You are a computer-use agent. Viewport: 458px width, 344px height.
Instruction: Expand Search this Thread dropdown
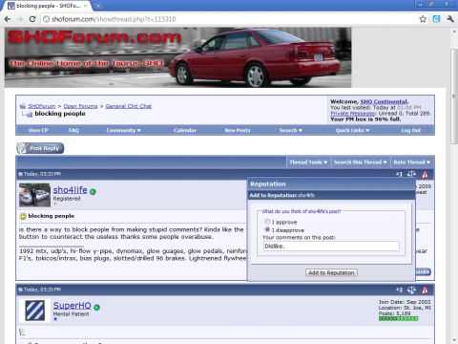click(x=360, y=162)
